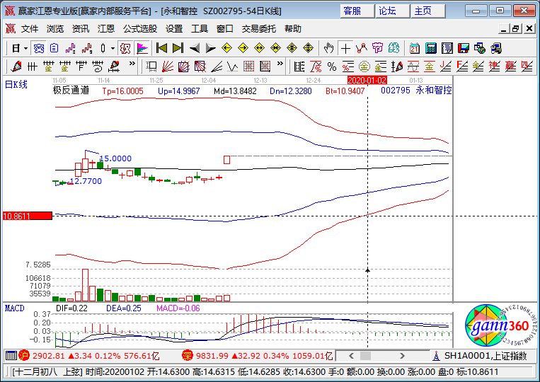This screenshot has height=382, width=540.
Task: Expand the candlestick type dropdown arrow
Action: pyautogui.click(x=113, y=48)
